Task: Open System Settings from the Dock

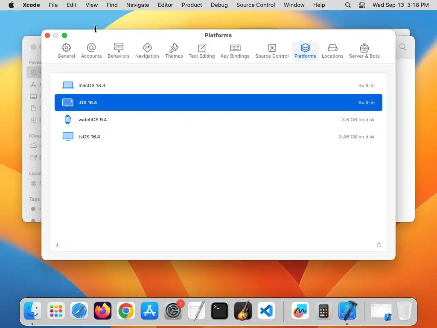Action: (173, 311)
